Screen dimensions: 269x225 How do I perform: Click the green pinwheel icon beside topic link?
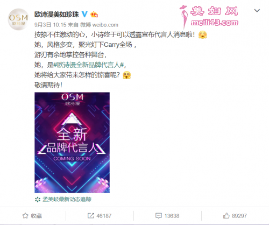38,199
